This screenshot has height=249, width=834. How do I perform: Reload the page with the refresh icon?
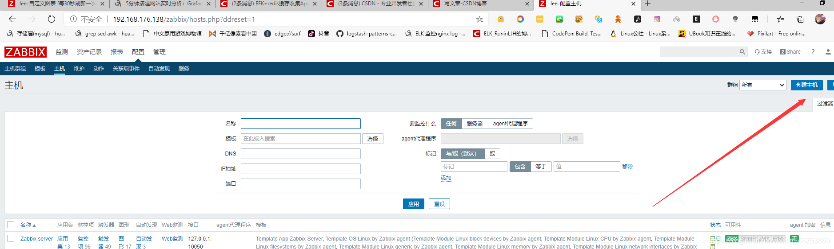[52, 19]
